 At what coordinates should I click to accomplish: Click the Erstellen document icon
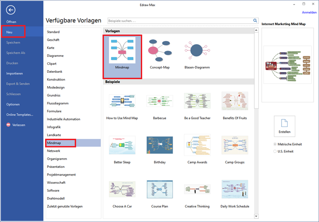point(284,123)
